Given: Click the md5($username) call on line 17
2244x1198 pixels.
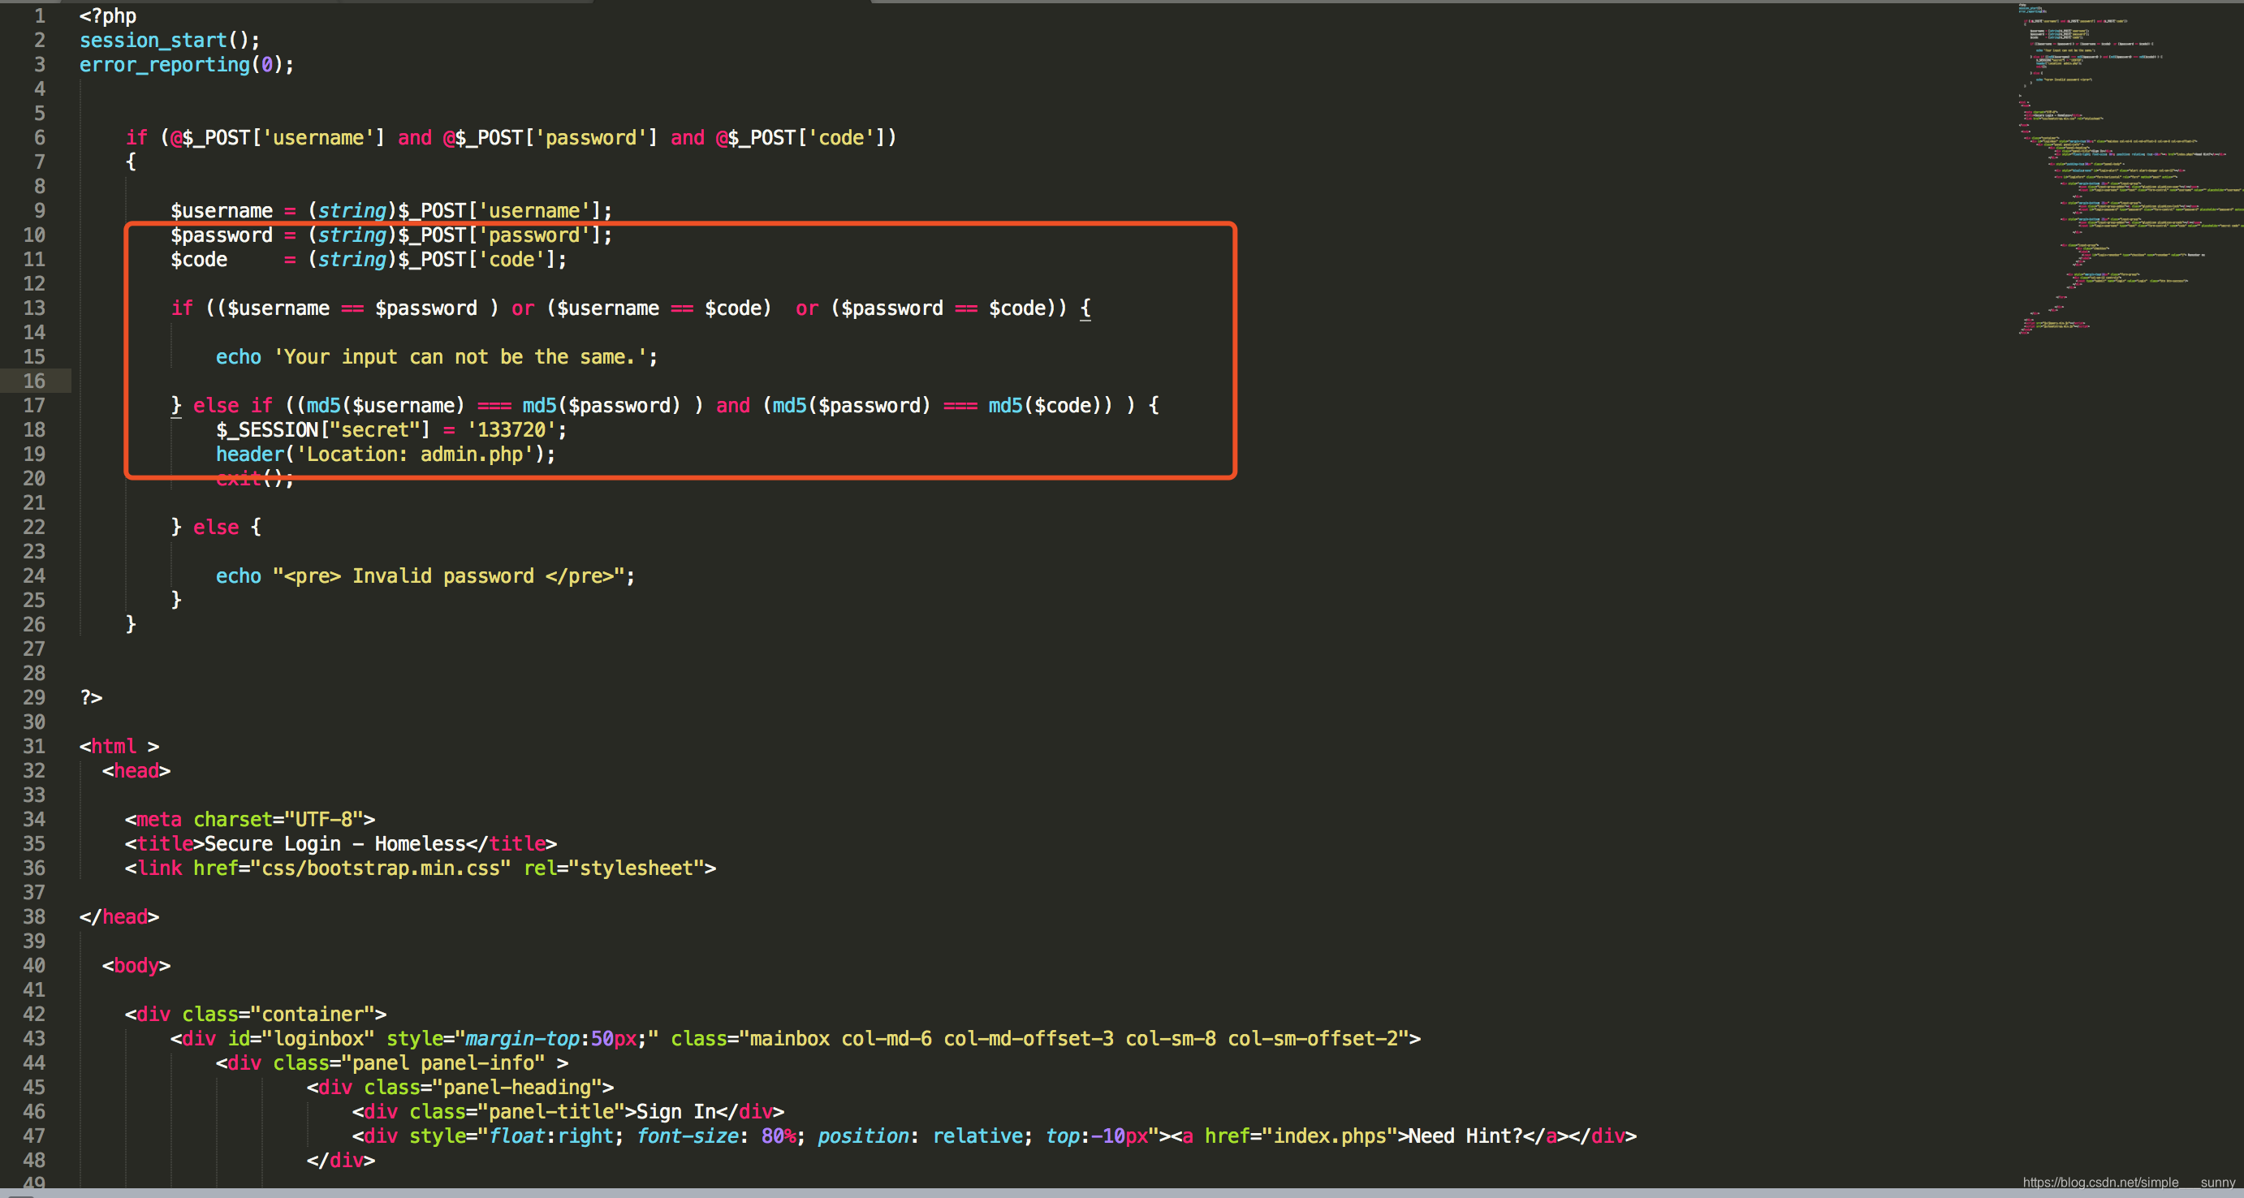Looking at the screenshot, I should 386,406.
